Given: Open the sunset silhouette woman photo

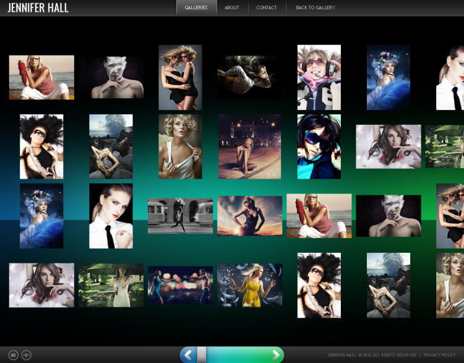Looking at the screenshot, I should [249, 216].
